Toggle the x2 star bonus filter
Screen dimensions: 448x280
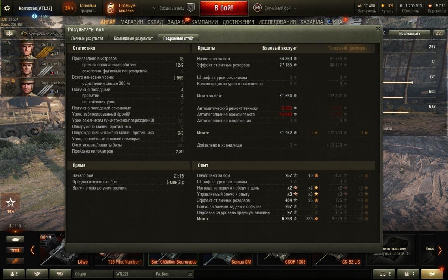pyautogui.click(x=15, y=250)
